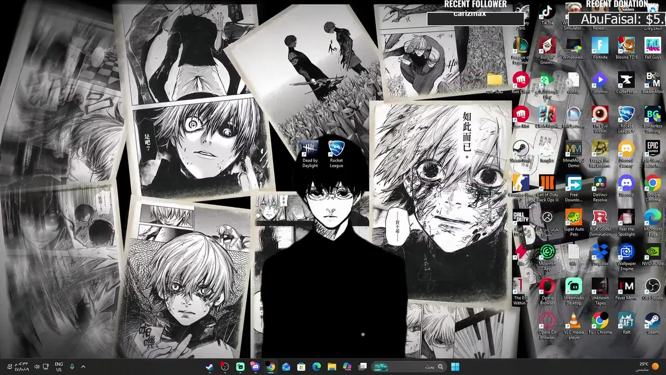Open the blue Discord desktop shortcut
This screenshot has width=666, height=375.
626,185
